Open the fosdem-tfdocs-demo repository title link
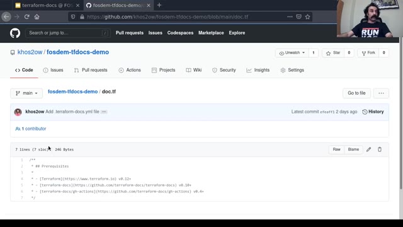The height and width of the screenshot is (227, 403). pyautogui.click(x=77, y=52)
